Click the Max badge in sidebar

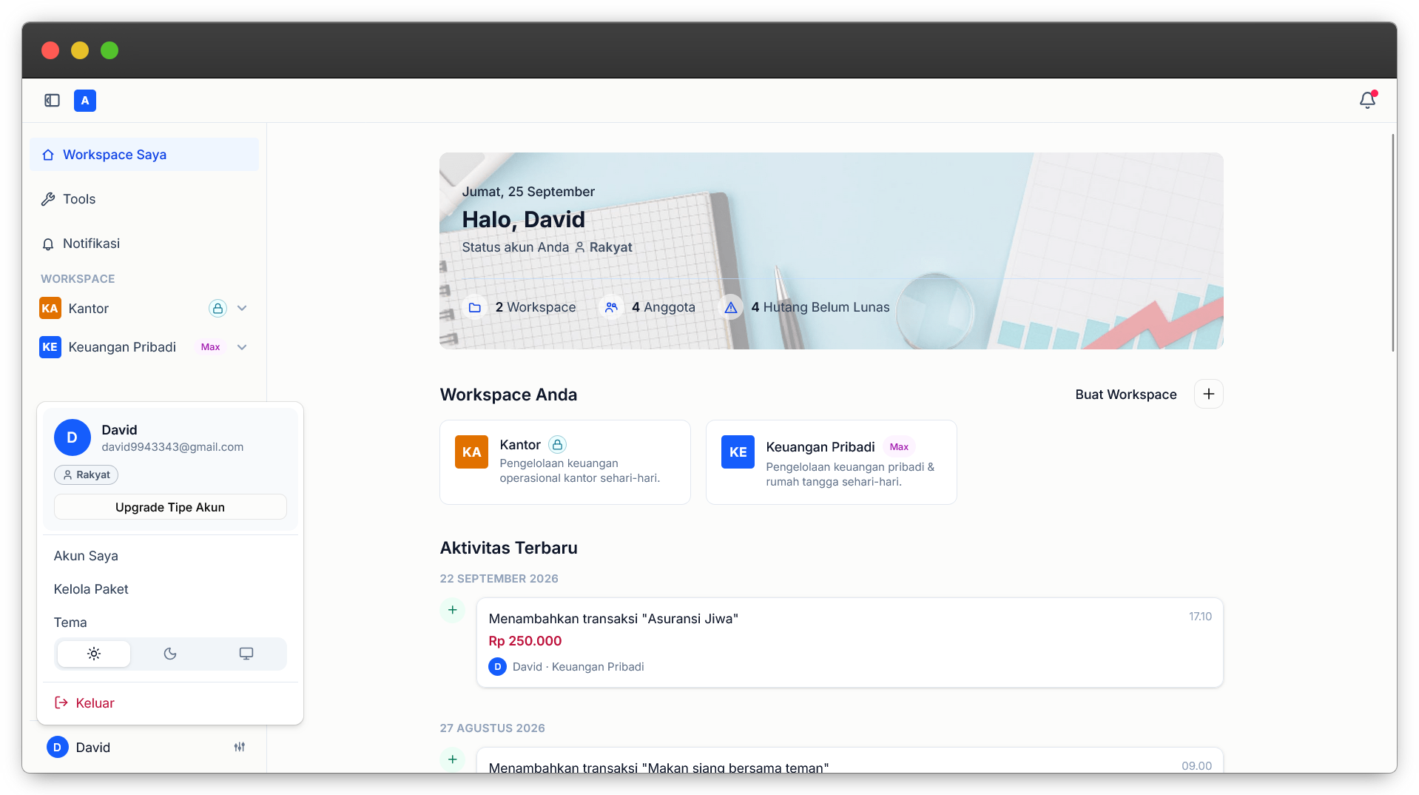pos(211,347)
